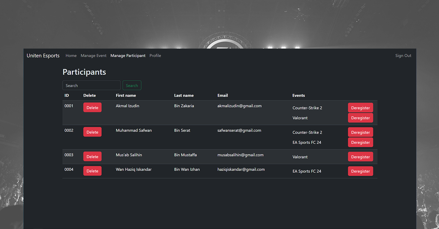The height and width of the screenshot is (229, 439).
Task: Open the Manage Event page
Action: pyautogui.click(x=93, y=56)
